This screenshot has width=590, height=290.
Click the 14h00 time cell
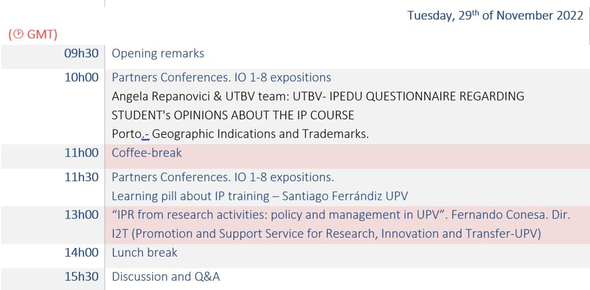(81, 253)
